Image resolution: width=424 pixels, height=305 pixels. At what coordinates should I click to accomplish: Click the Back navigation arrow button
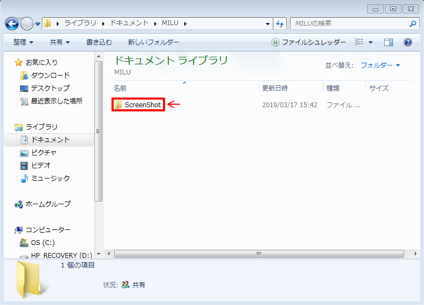click(12, 24)
